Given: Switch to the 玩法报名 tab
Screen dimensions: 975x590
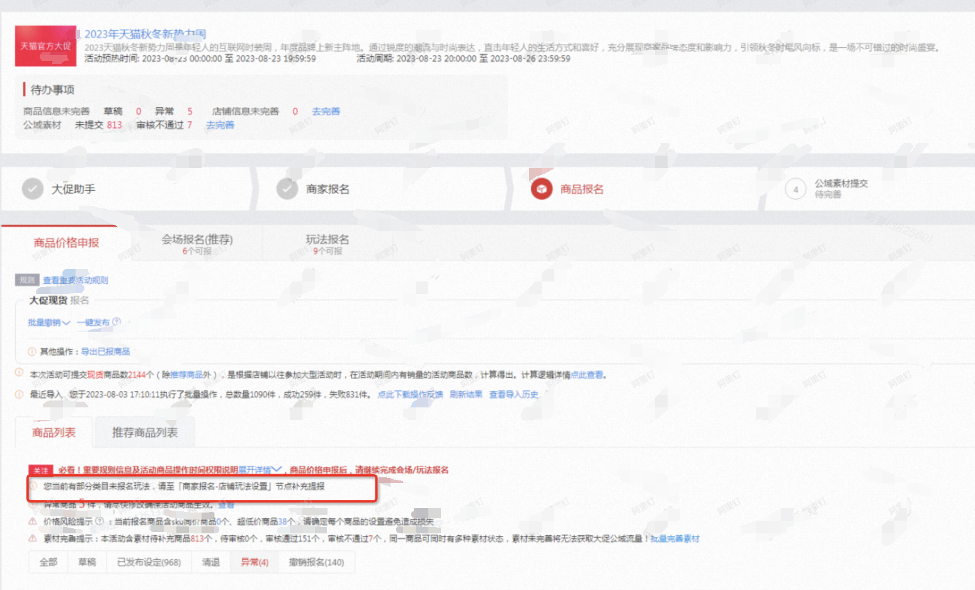Looking at the screenshot, I should 328,244.
